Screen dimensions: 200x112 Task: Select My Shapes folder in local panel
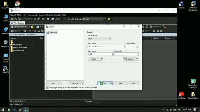tap(17, 44)
